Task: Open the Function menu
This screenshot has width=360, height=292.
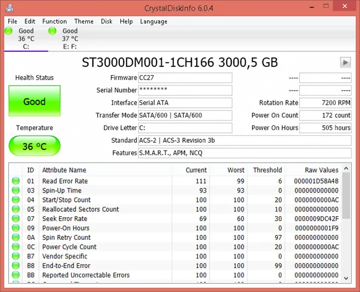Action: coord(54,22)
